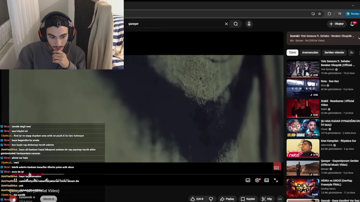Viewport: 360px width, 202px height.
Task: Open the Yeis Sensura channel name
Action: [x=328, y=69]
